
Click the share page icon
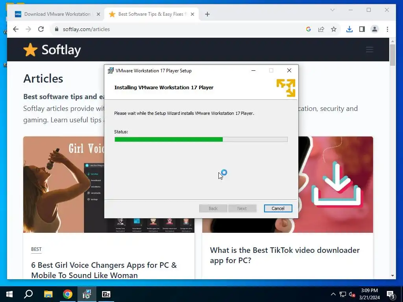tap(321, 29)
